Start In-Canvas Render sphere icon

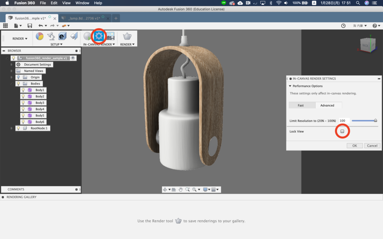click(87, 36)
